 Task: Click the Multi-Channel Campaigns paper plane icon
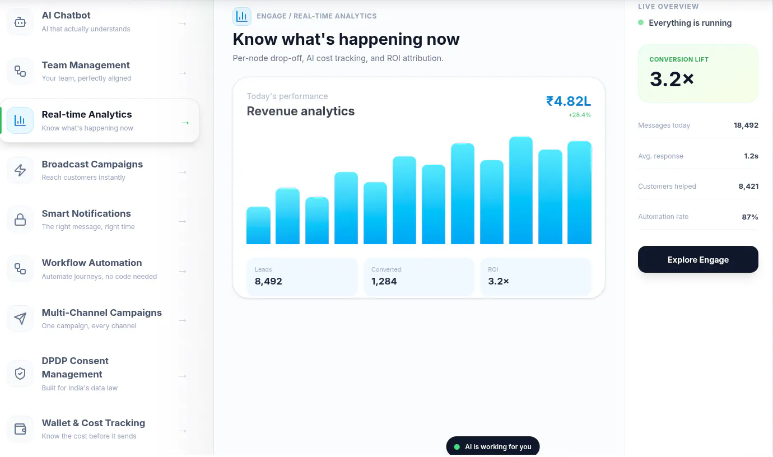pos(20,319)
